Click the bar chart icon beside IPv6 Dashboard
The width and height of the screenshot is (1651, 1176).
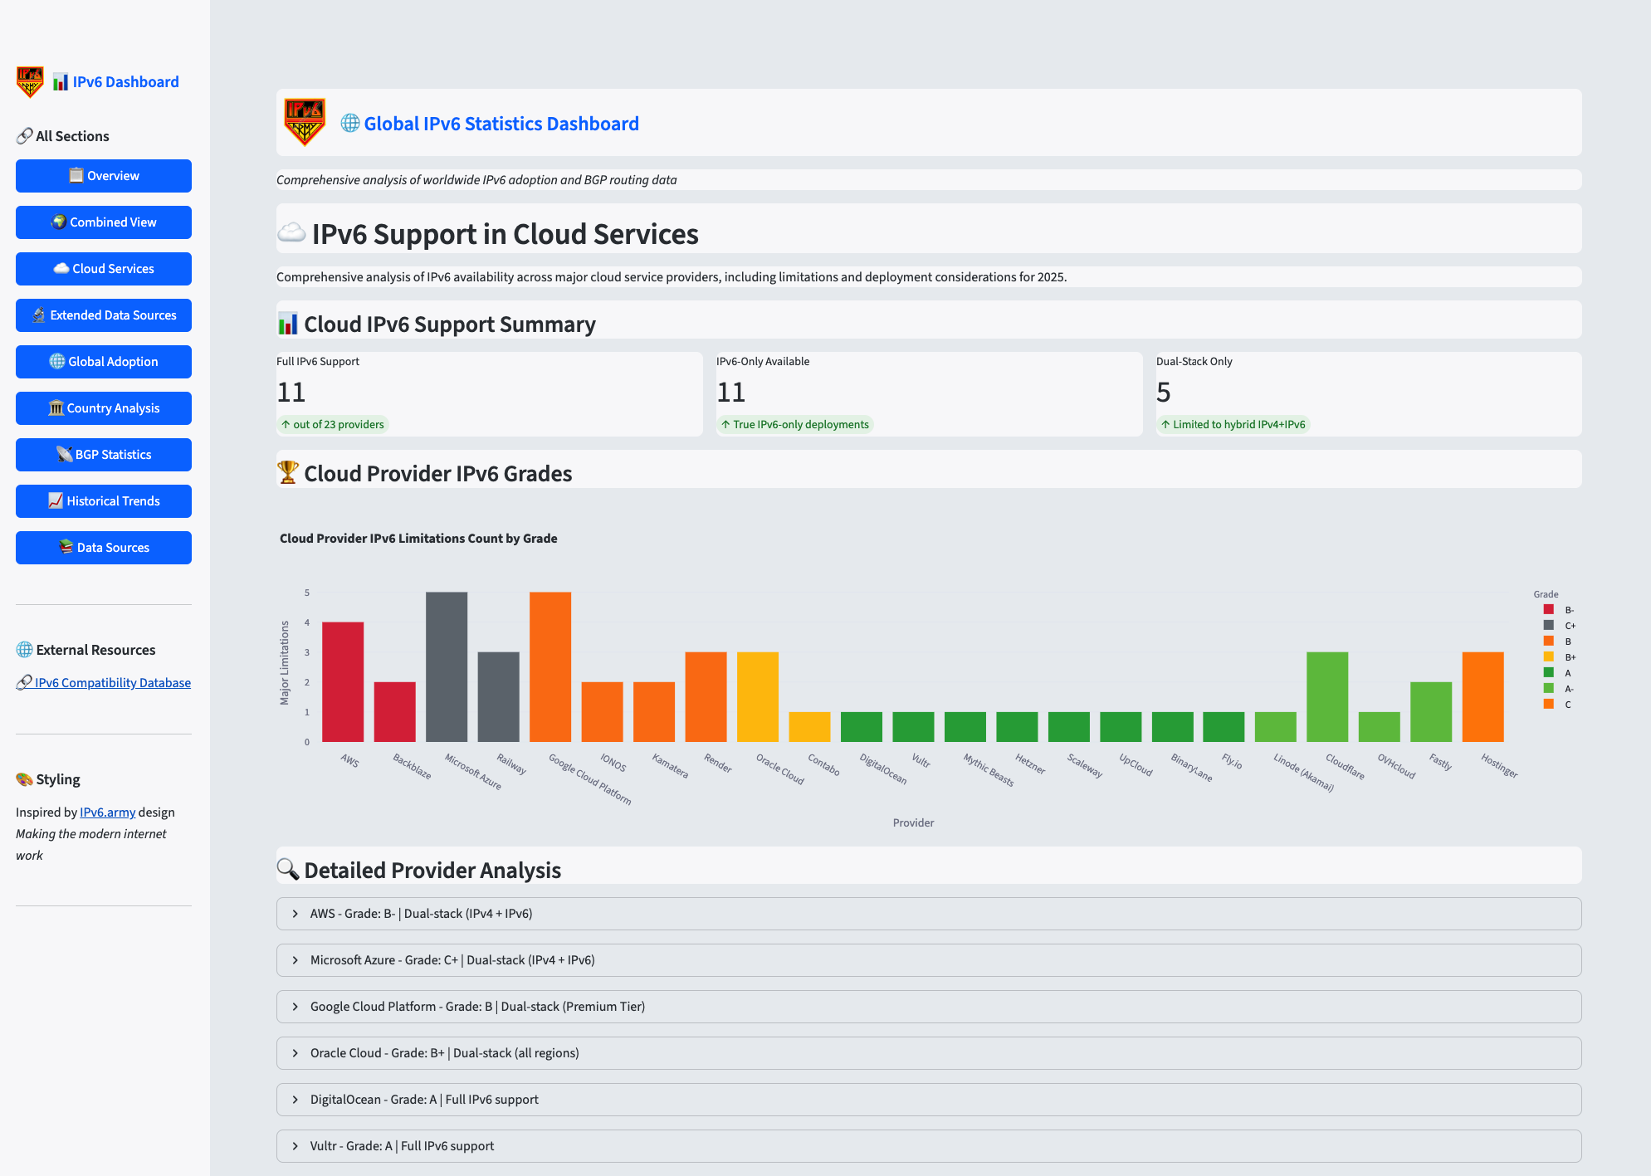point(61,82)
